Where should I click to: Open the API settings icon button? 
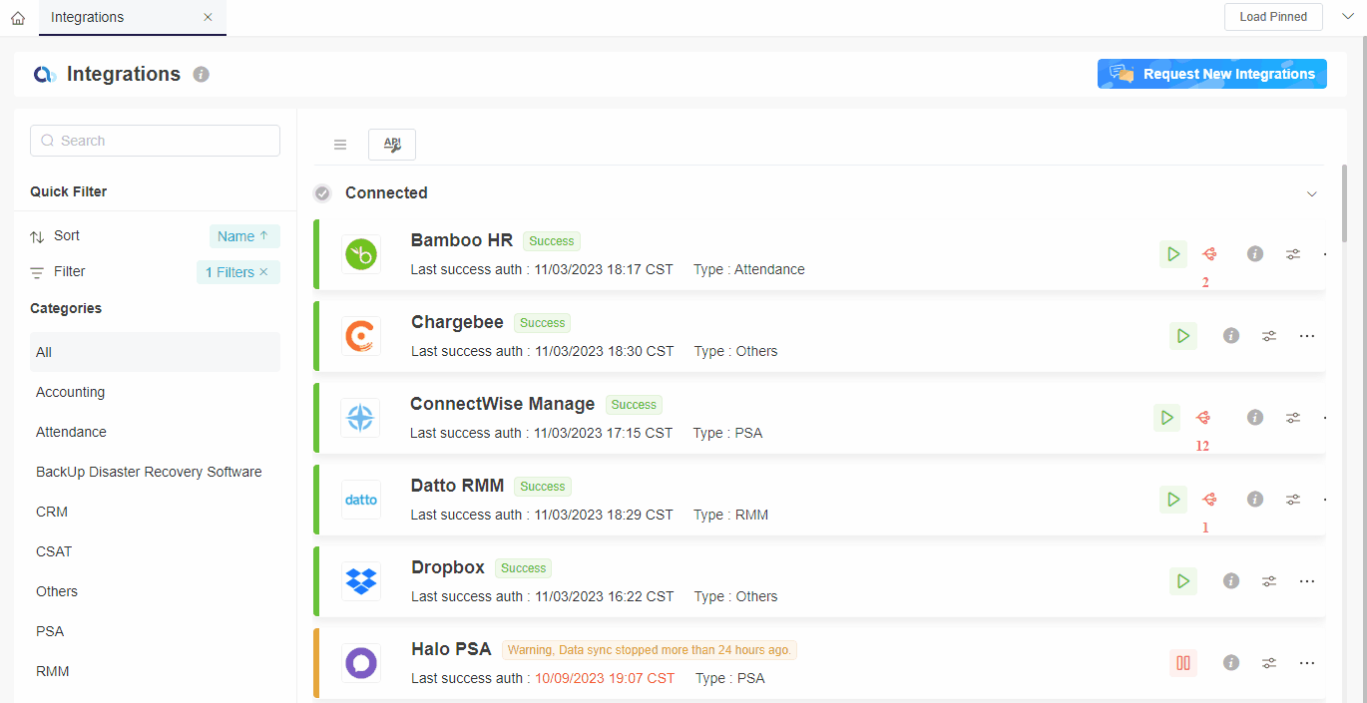(x=392, y=145)
